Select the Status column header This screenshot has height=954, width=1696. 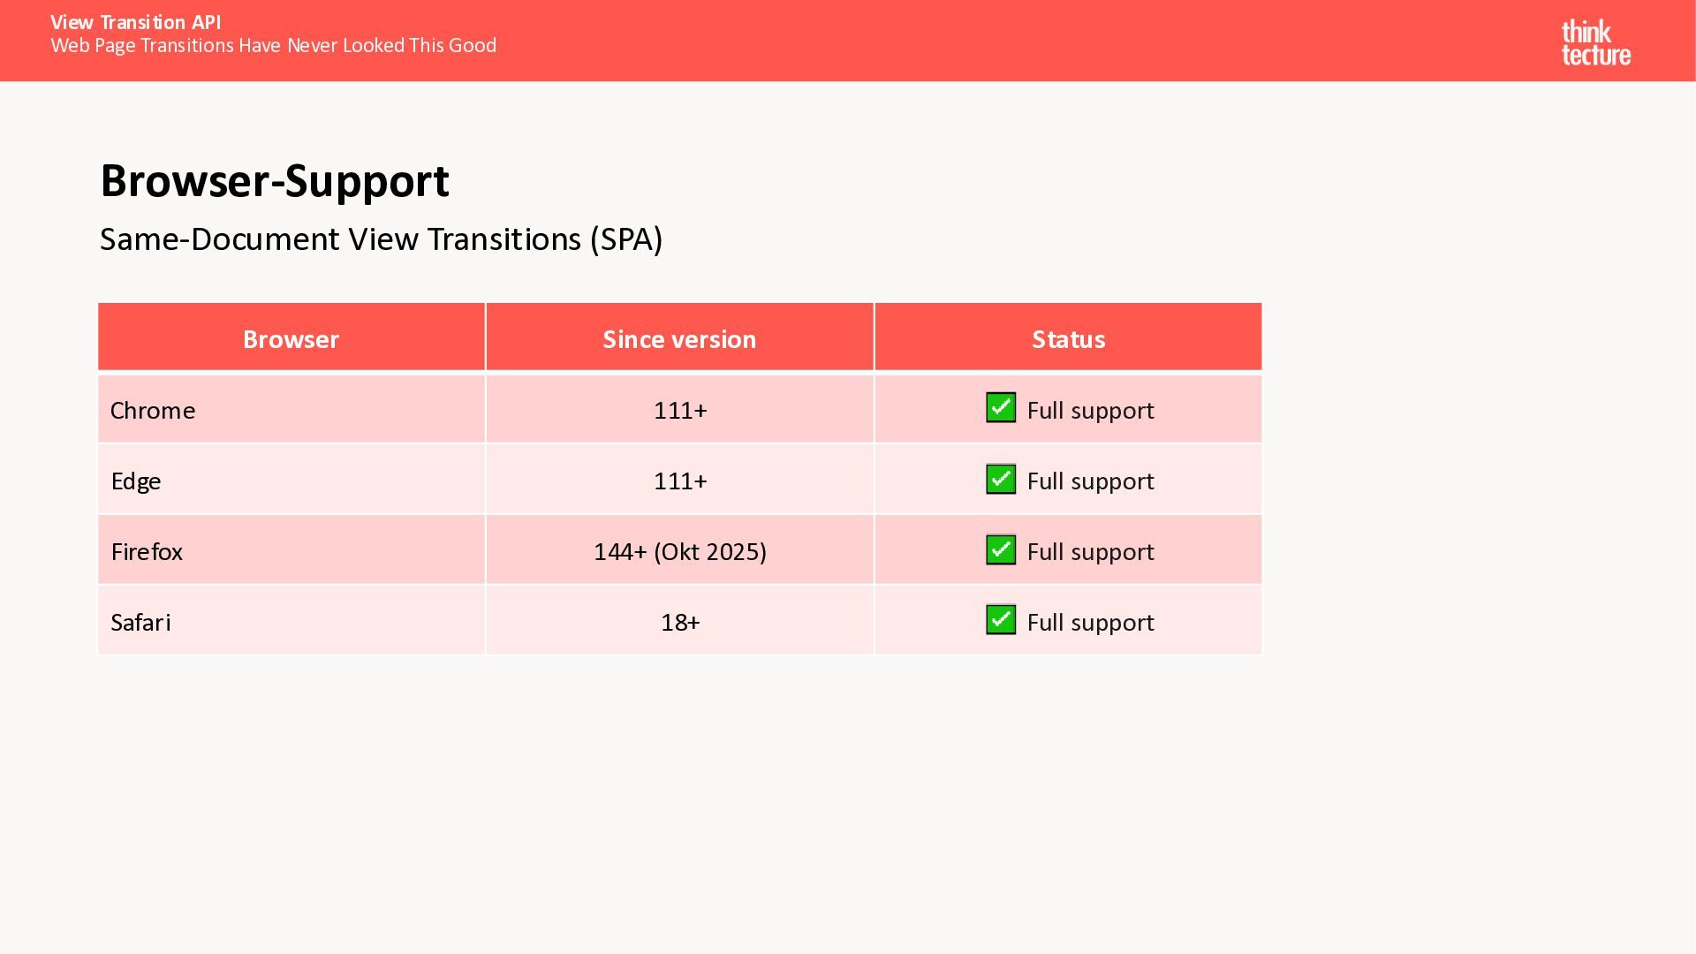pos(1068,339)
